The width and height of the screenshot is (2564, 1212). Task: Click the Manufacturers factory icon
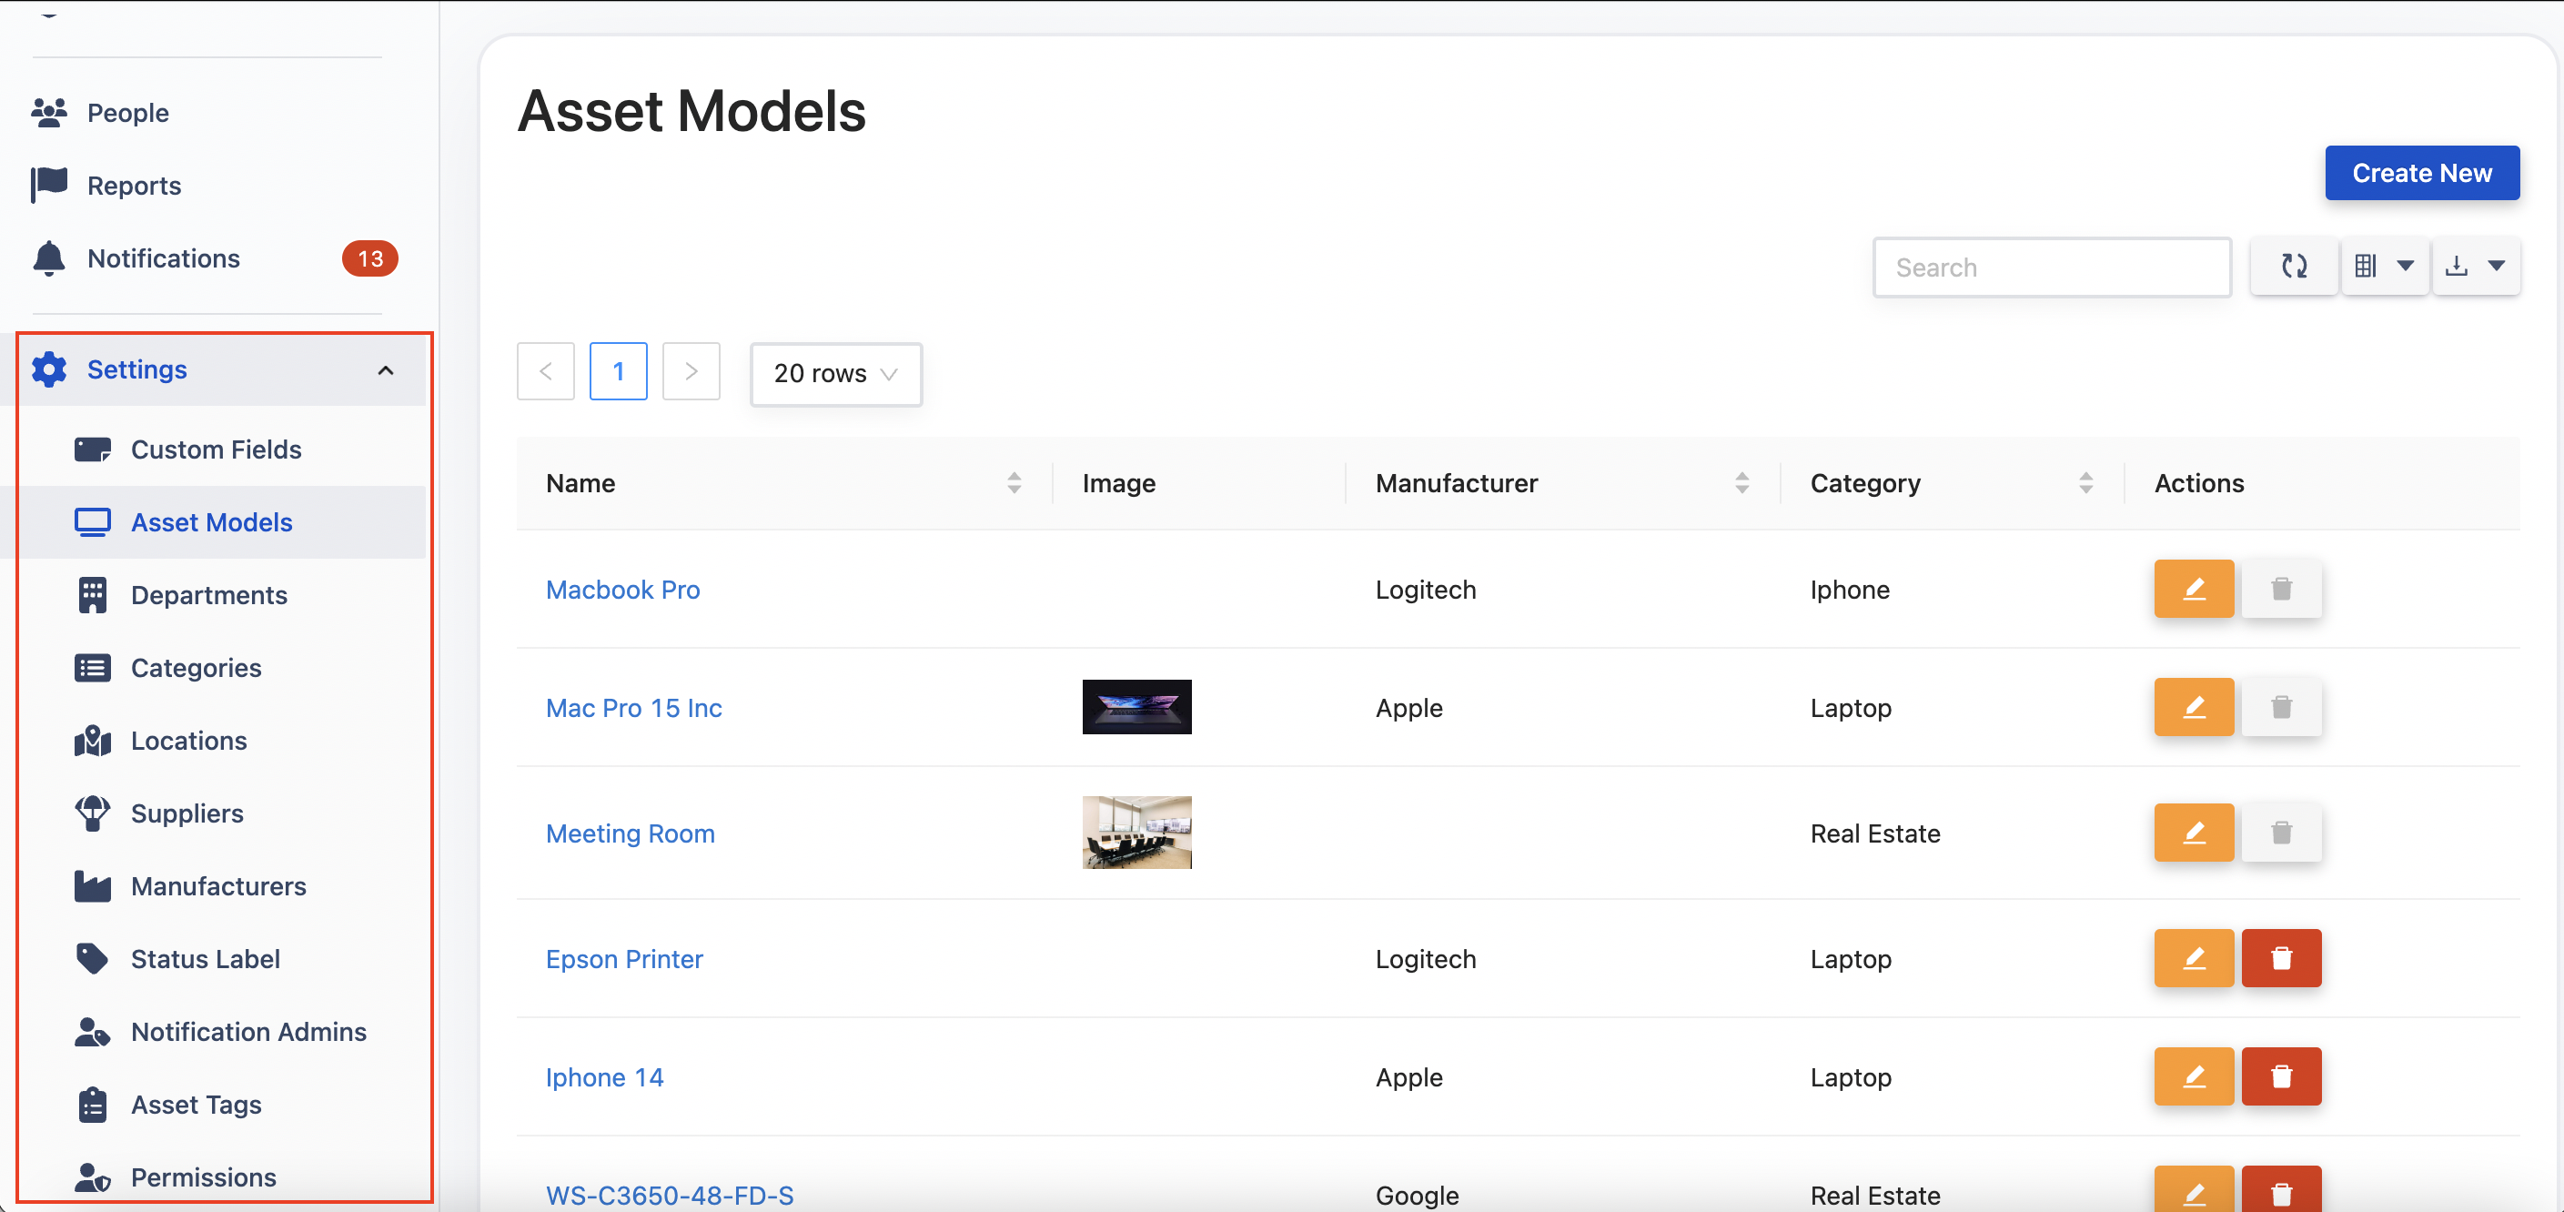pos(93,885)
